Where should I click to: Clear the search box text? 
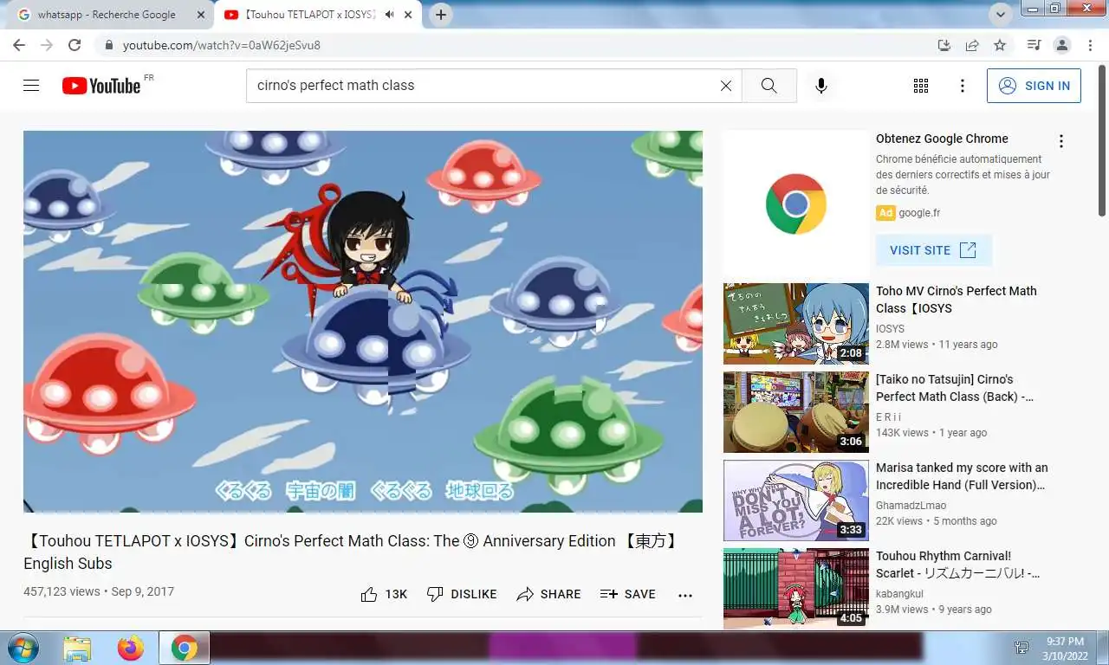coord(726,86)
